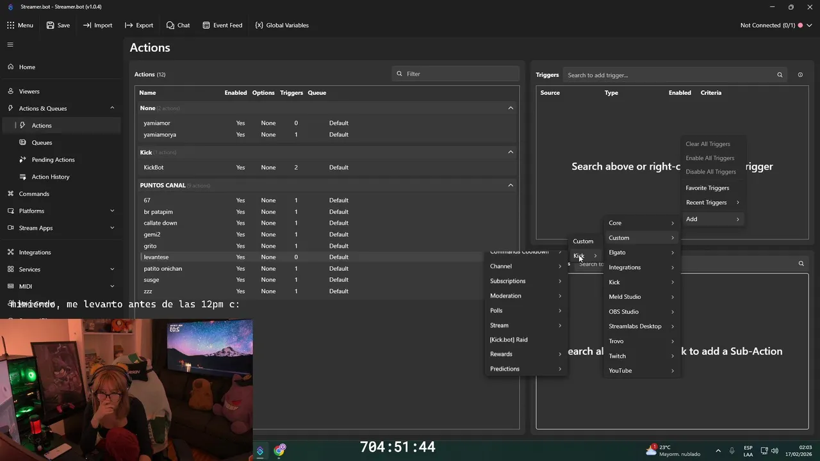Open the Subscriptions trigger submenu

tap(525, 281)
